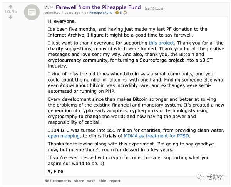The width and height of the screenshot is (231, 187).
Task: Follow the 'this project' link
Action: 161,43
